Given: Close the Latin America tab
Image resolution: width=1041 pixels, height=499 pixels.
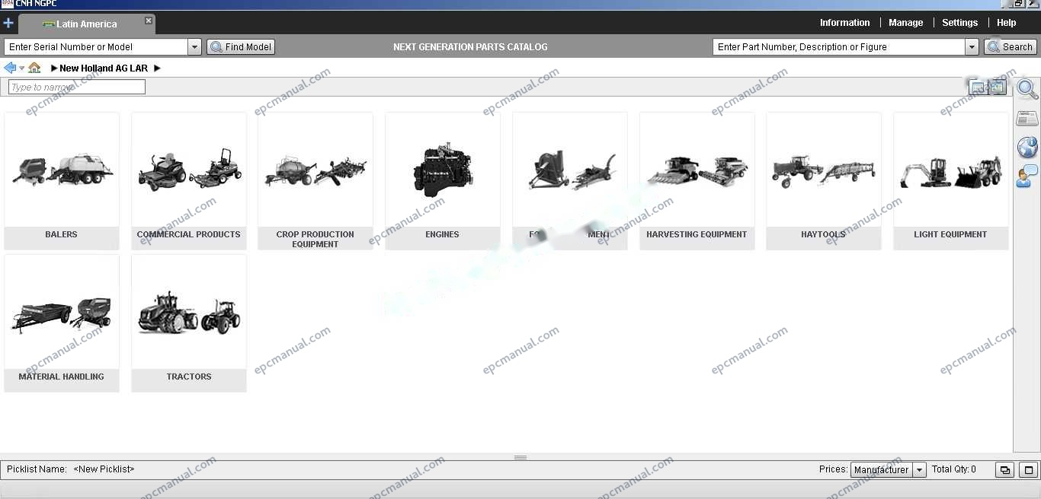Looking at the screenshot, I should [149, 21].
